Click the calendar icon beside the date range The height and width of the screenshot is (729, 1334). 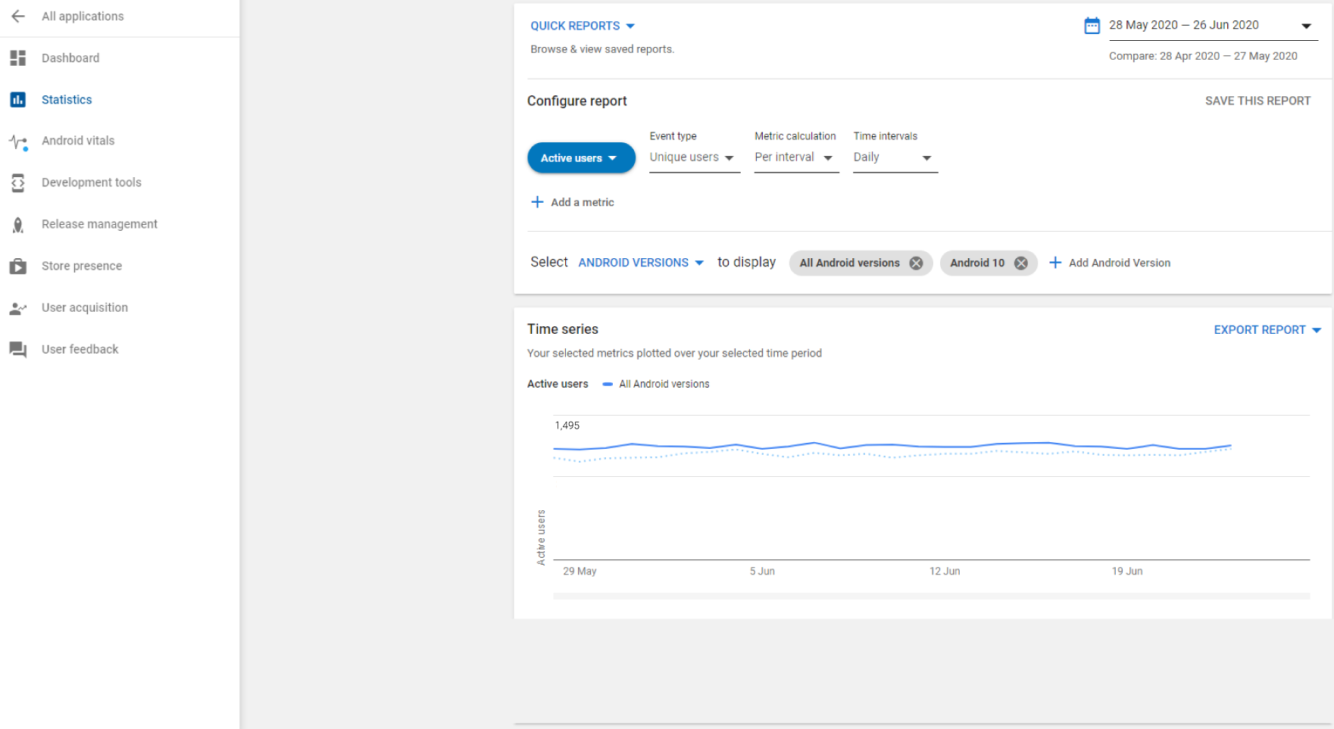1091,24
